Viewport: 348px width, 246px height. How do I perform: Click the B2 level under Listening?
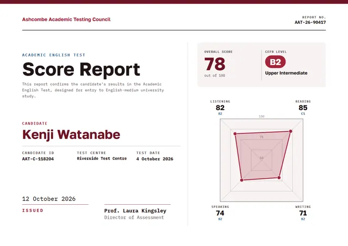tap(220, 113)
